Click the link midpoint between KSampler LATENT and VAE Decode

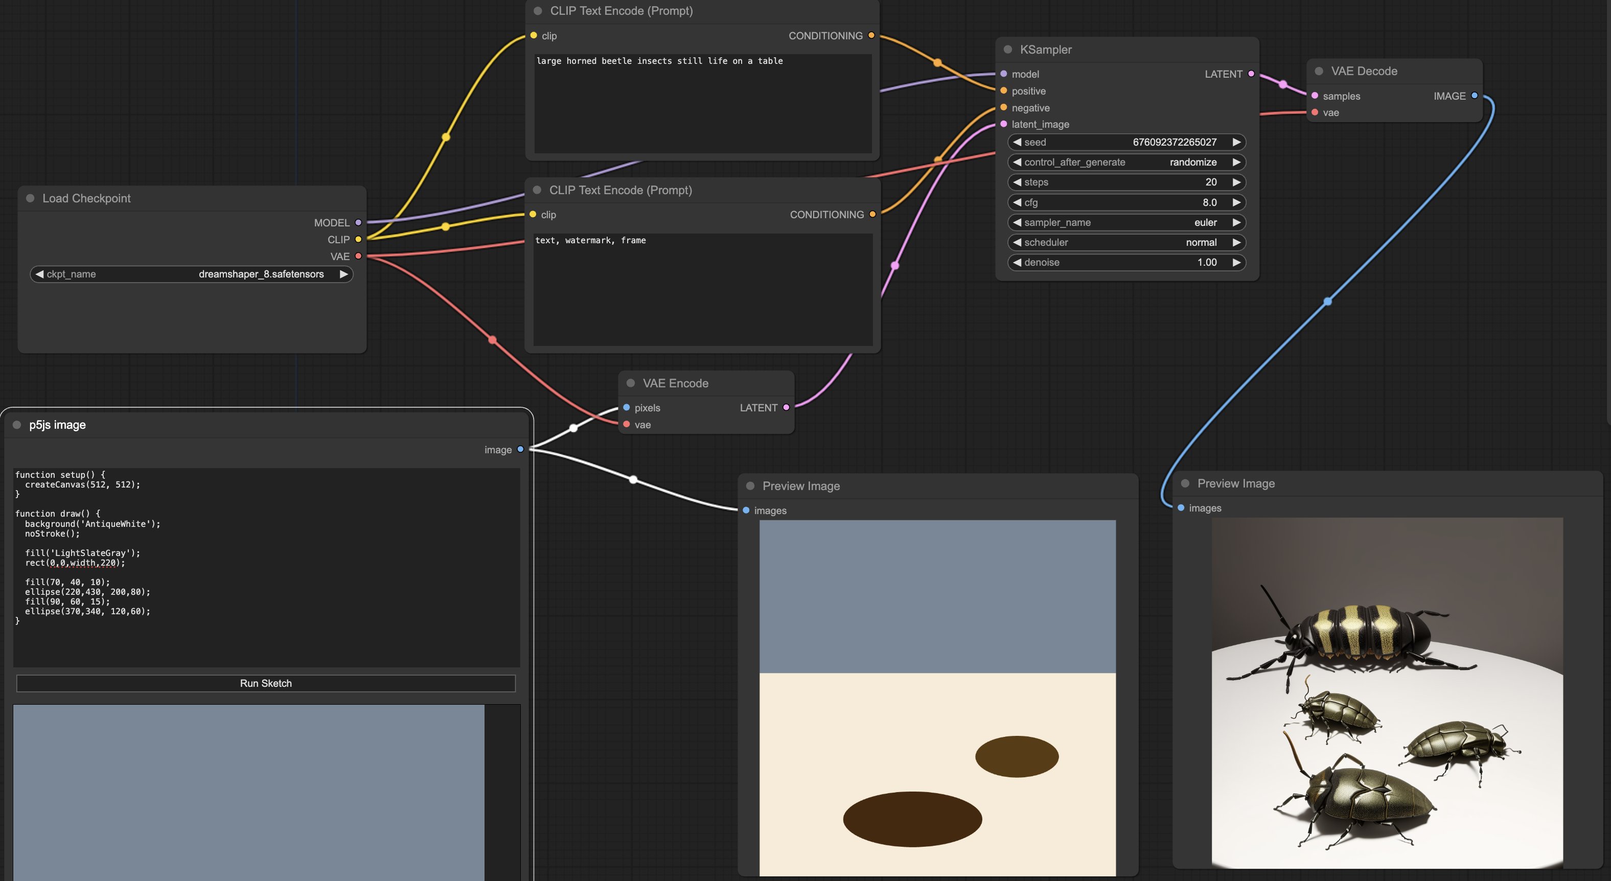click(1283, 84)
